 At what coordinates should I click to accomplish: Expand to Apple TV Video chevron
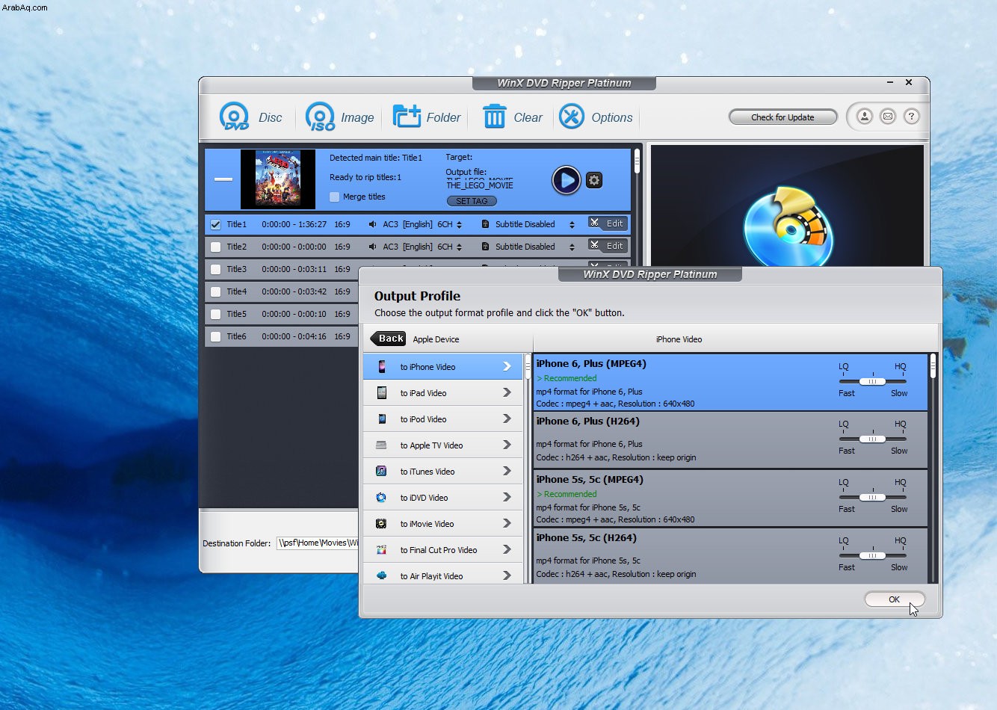(507, 445)
